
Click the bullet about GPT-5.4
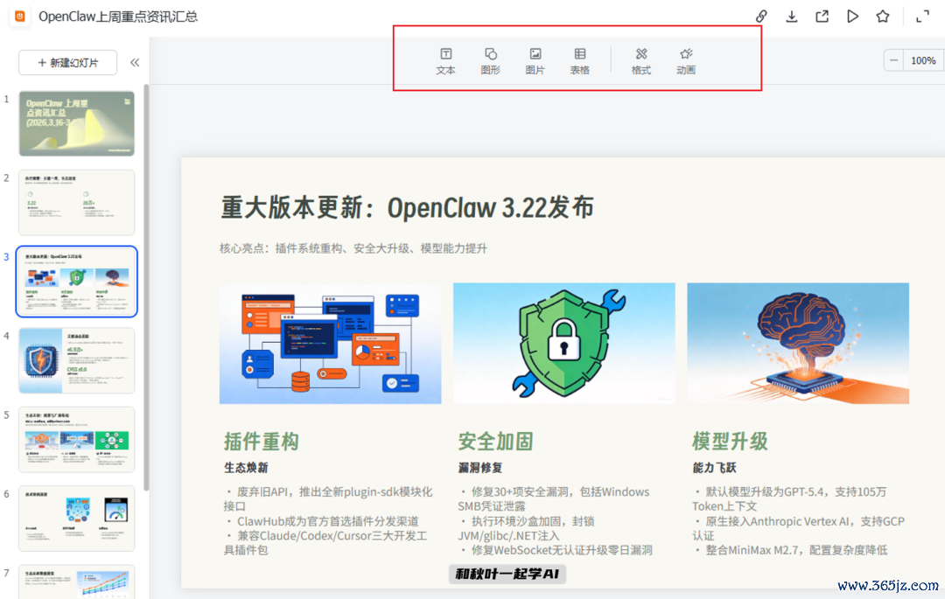[x=790, y=499]
